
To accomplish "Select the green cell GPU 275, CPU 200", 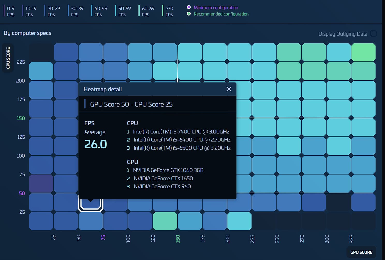I will (314, 71).
